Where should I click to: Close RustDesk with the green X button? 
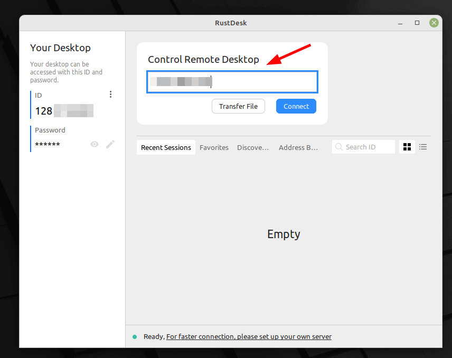coord(434,23)
